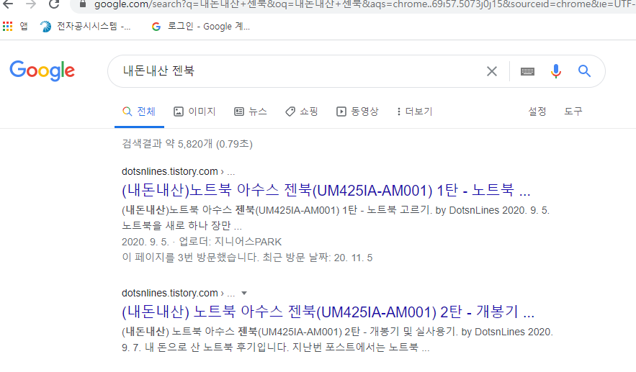Viewport: 636px width, 372px height.
Task: Open the 로그인 - Google bookmark
Action: [200, 27]
